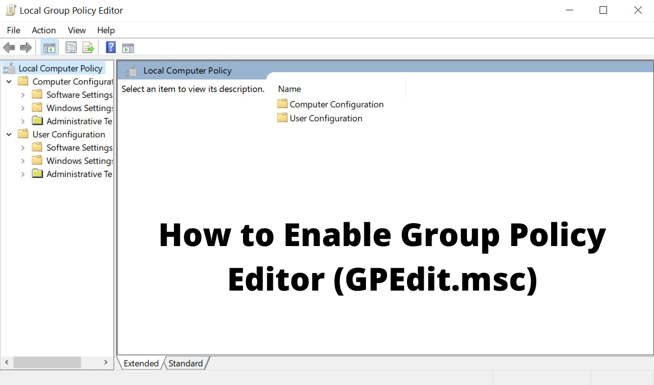This screenshot has width=654, height=385.
Task: Click the Local Computer Policy header icon
Action: tap(131, 71)
